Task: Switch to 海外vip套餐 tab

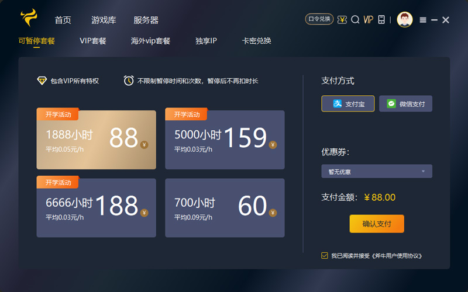Action: click(150, 41)
